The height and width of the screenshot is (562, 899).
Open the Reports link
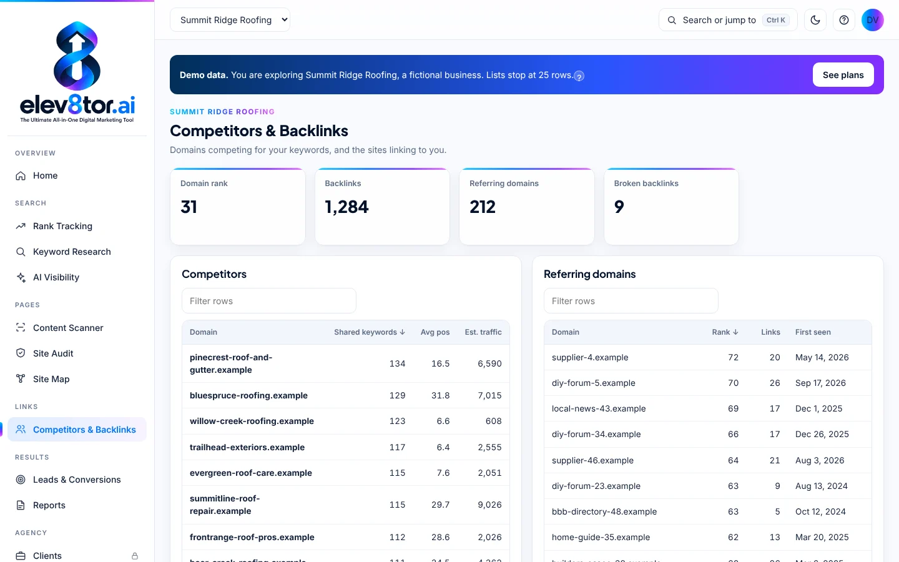77,505
